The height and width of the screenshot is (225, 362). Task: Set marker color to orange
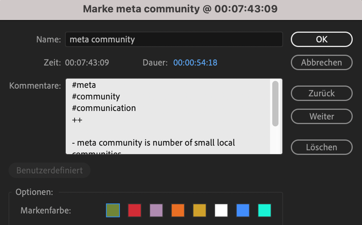click(x=178, y=210)
